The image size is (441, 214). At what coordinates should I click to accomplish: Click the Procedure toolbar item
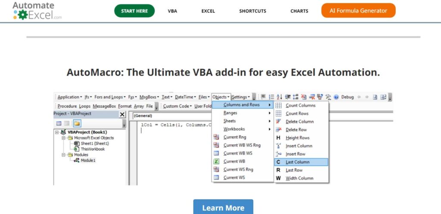[x=67, y=106]
